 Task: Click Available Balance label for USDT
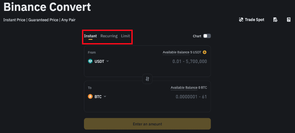click(176, 52)
